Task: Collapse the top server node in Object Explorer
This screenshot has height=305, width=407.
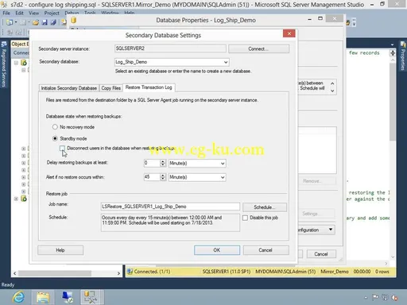Action: [16, 63]
